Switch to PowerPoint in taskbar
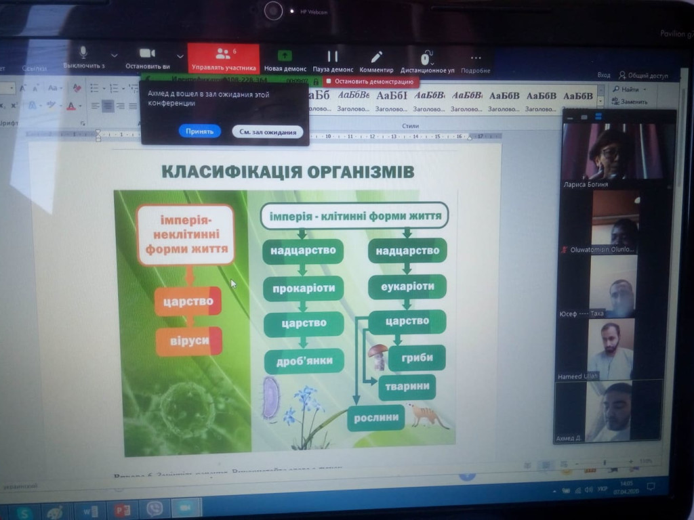Image resolution: width=694 pixels, height=520 pixels. (x=122, y=511)
